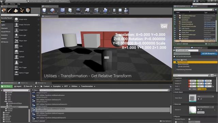Image resolution: width=218 pixels, height=123 pixels.
Task: Open the Content toolbar icon
Action: tap(62, 11)
